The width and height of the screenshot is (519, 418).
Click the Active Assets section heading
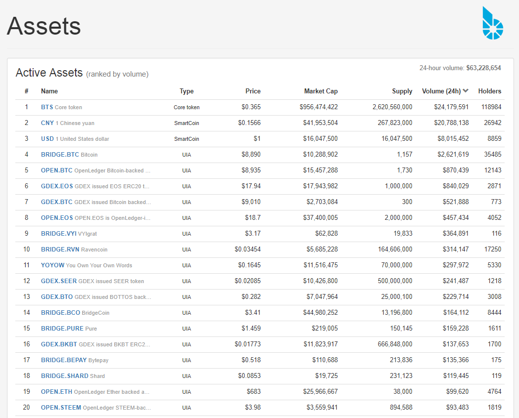[x=49, y=73]
